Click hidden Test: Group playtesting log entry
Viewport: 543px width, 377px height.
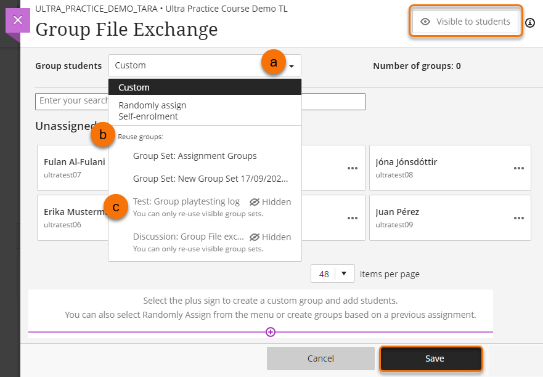(x=186, y=201)
